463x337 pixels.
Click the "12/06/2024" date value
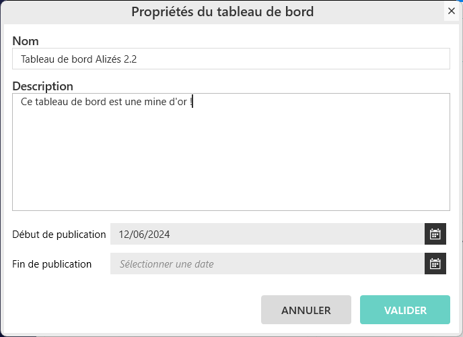(144, 235)
